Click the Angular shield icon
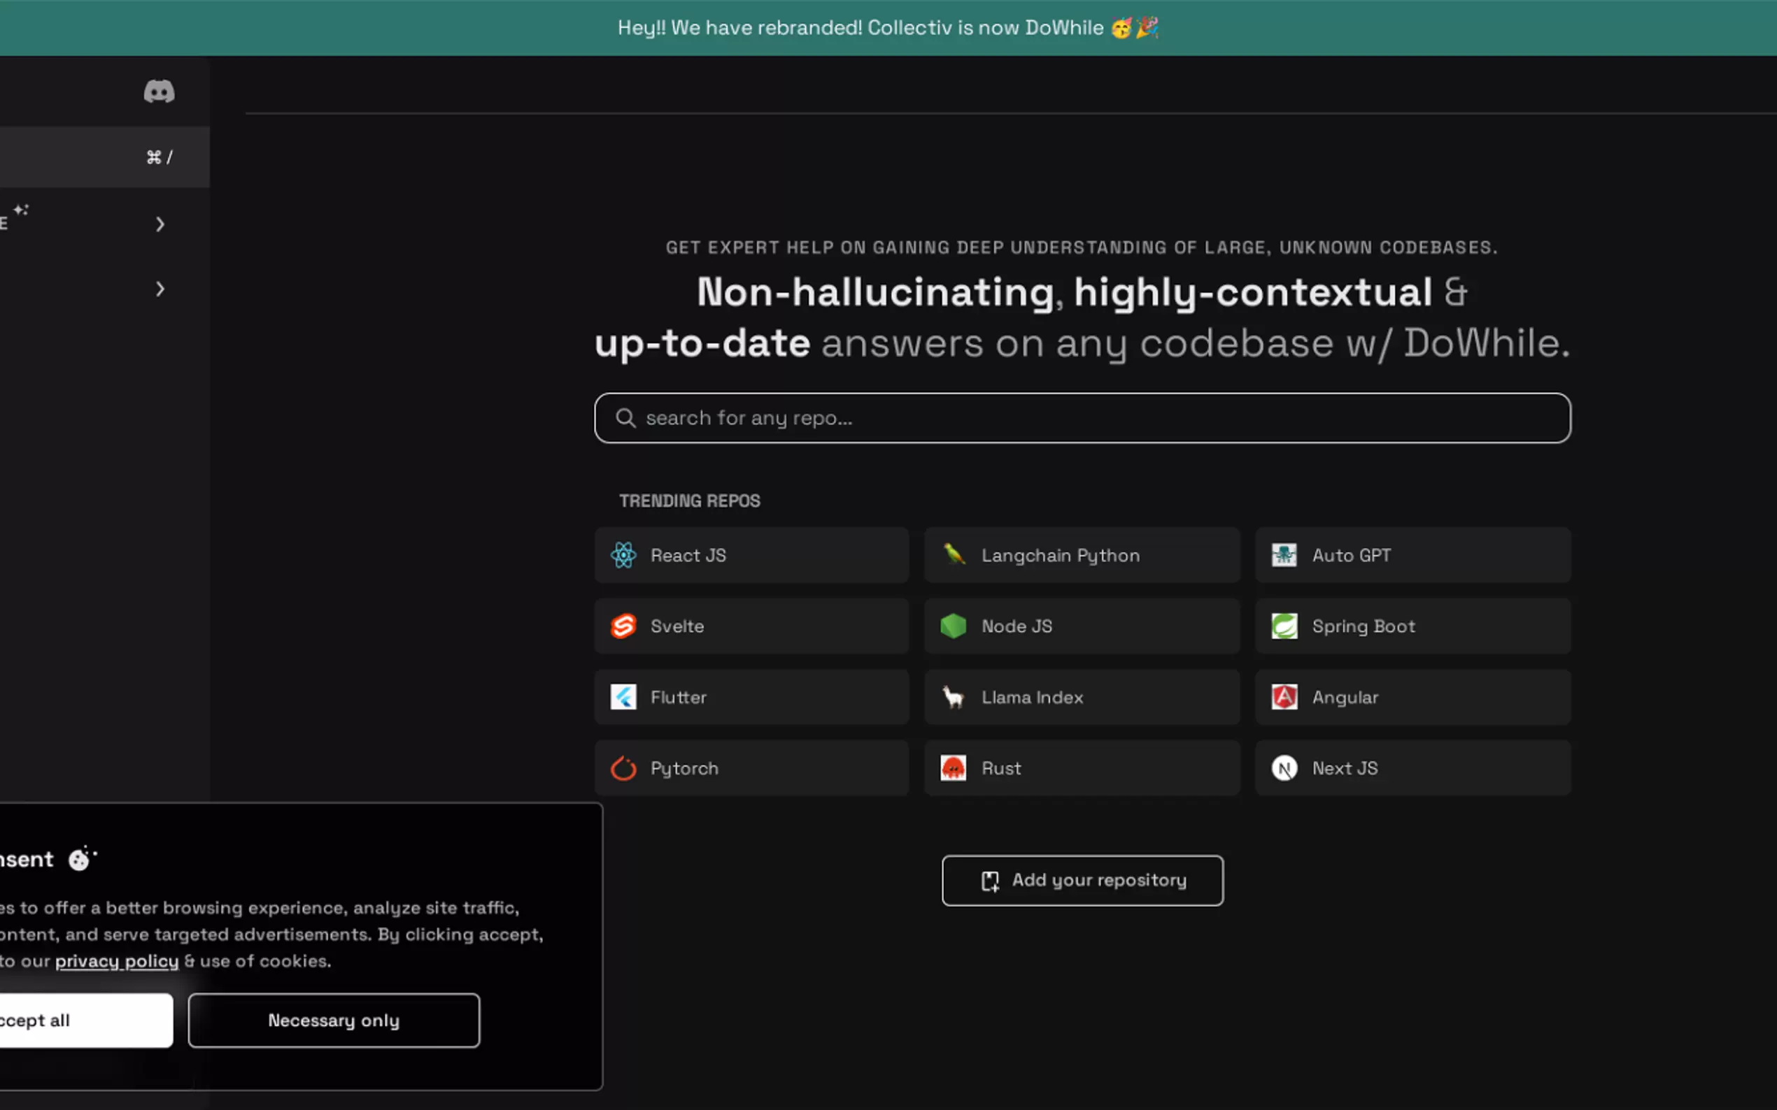Screen dimensions: 1777x1110 pyautogui.click(x=1284, y=697)
